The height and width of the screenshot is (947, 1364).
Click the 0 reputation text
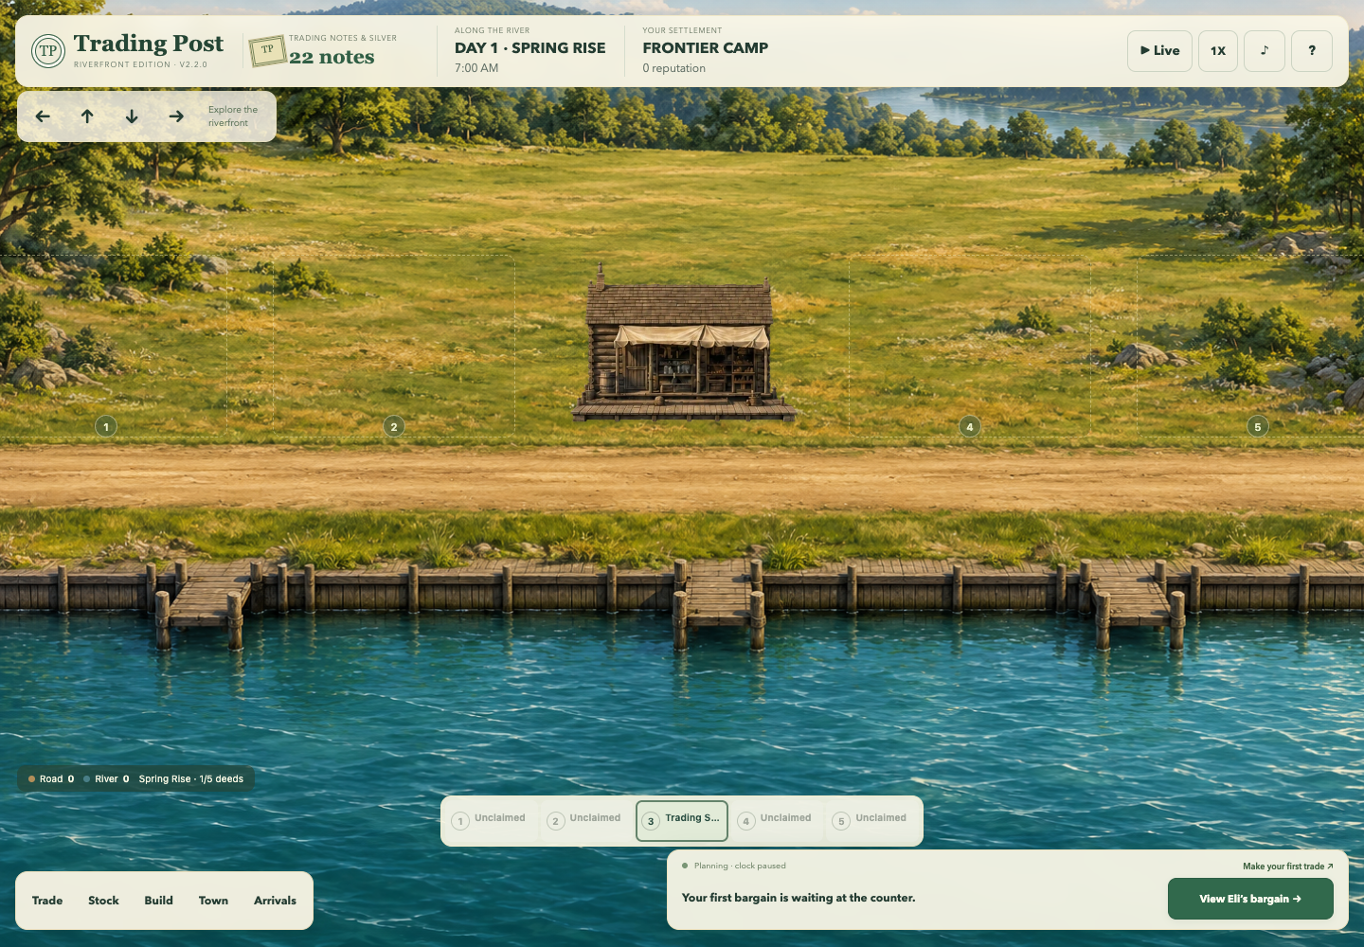674,68
